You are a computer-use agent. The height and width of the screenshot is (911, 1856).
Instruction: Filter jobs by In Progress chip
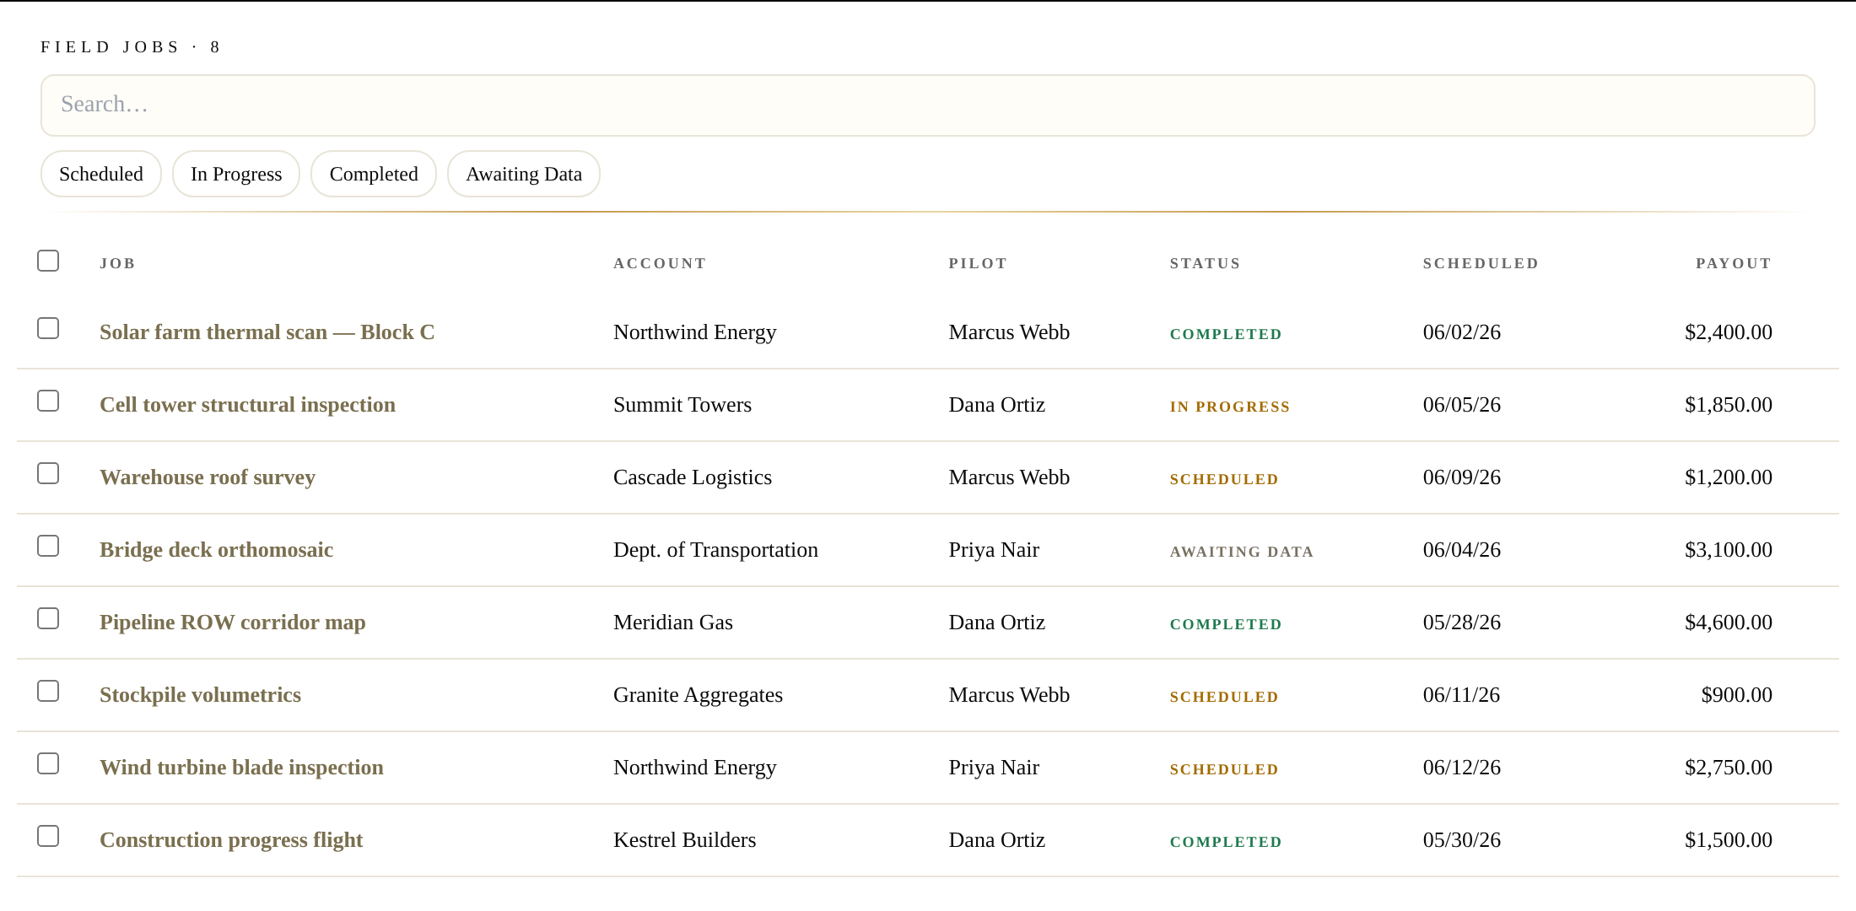(x=236, y=174)
